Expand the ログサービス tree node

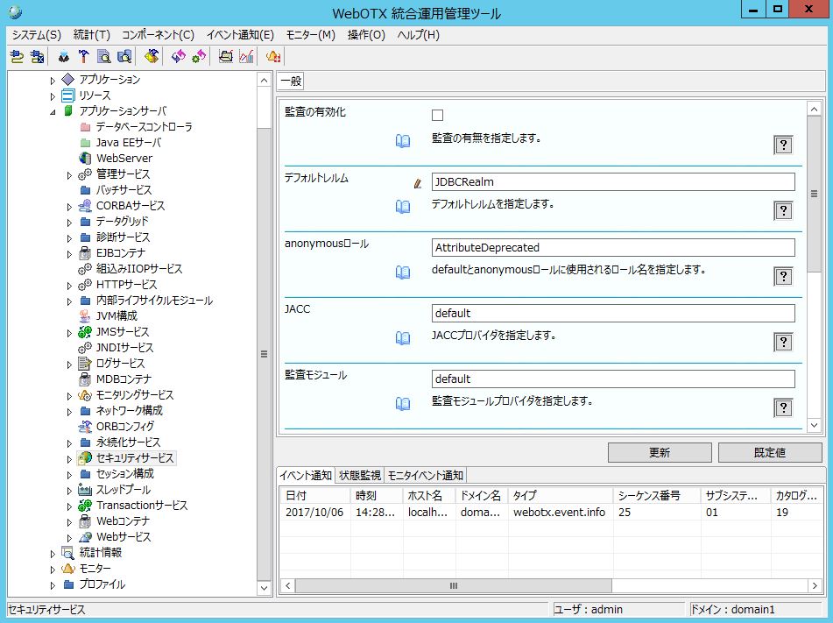pos(70,364)
